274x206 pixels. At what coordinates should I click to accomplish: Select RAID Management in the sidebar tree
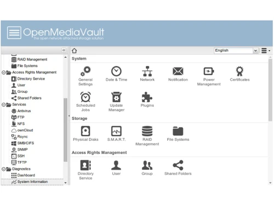pos(29,59)
